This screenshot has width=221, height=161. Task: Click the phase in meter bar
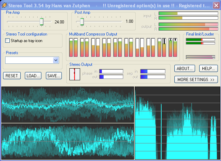111,71
